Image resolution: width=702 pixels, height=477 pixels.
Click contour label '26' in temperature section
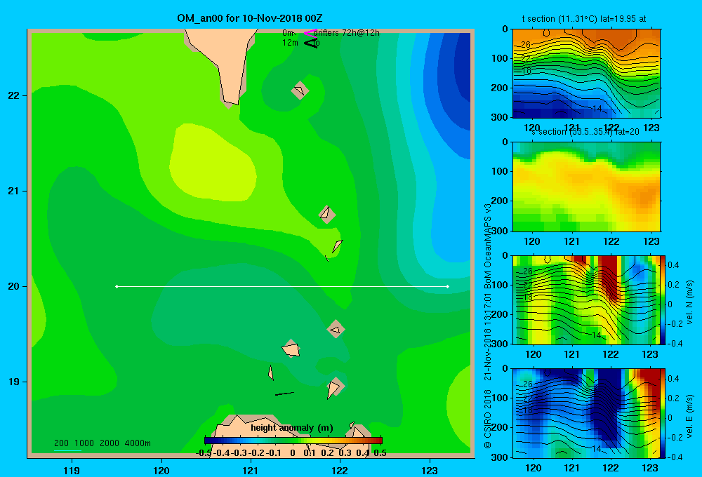pyautogui.click(x=526, y=44)
